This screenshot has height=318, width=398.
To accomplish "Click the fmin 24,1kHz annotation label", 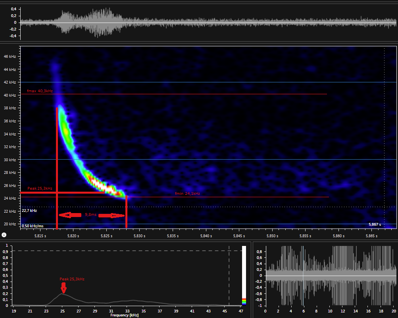I will (187, 194).
